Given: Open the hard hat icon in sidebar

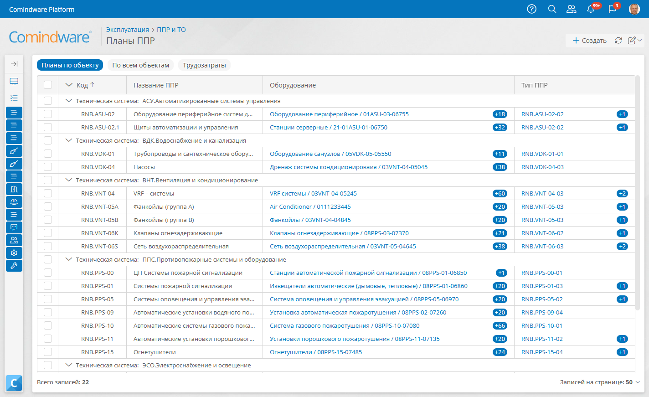Looking at the screenshot, I should [x=14, y=202].
